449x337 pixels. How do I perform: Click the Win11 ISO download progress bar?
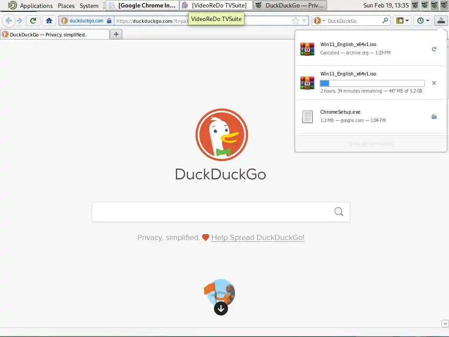point(372,83)
